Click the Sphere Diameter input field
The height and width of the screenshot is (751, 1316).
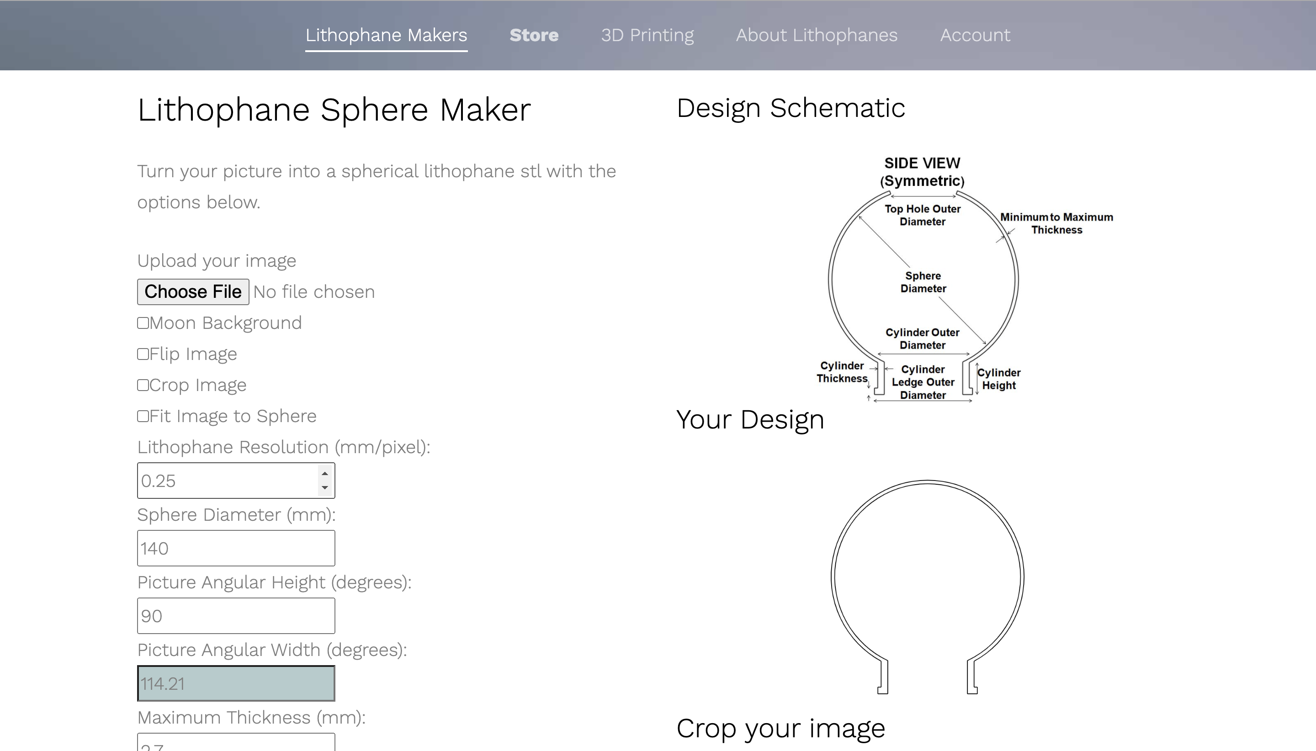click(236, 549)
